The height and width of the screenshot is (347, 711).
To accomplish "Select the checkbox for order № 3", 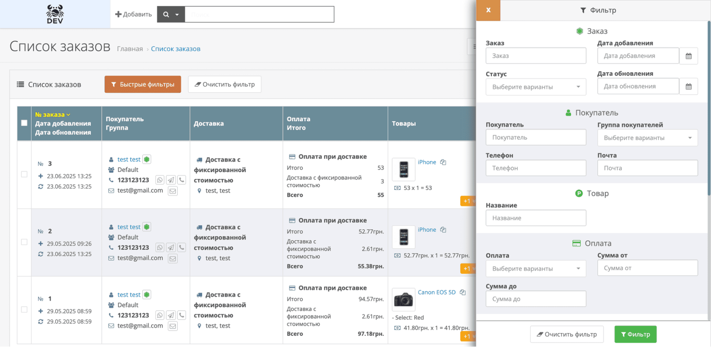I will pyautogui.click(x=24, y=174).
